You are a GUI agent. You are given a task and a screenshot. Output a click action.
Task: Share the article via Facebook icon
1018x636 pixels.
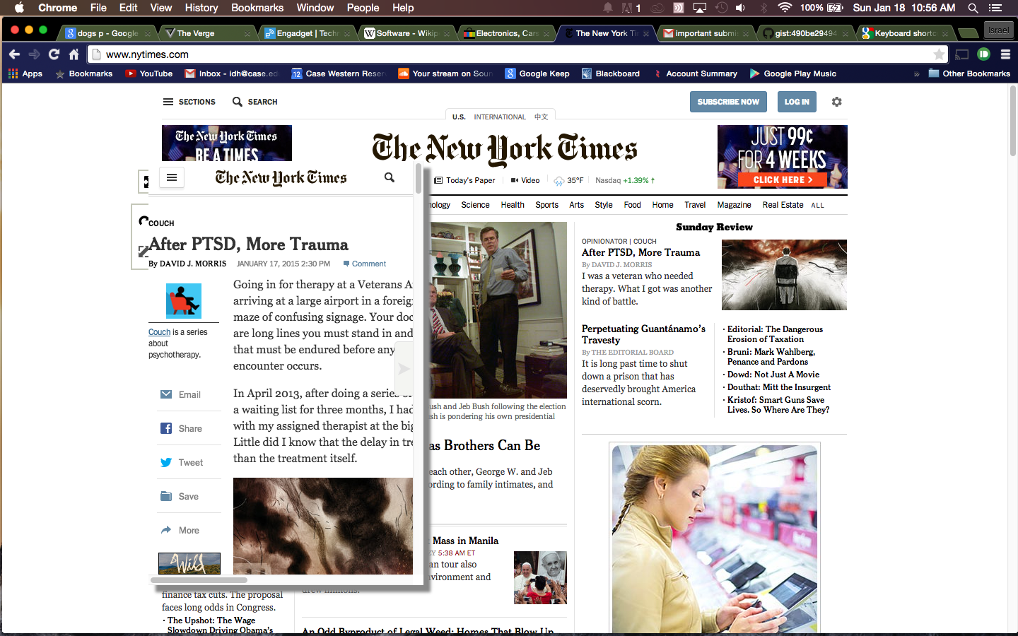(x=166, y=428)
